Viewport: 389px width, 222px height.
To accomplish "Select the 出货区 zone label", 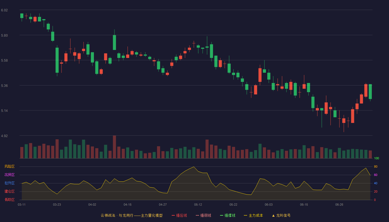I will (9, 175).
